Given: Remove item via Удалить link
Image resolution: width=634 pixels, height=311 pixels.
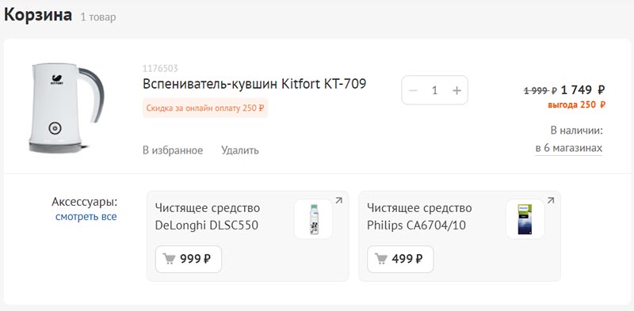Looking at the screenshot, I should tap(240, 150).
